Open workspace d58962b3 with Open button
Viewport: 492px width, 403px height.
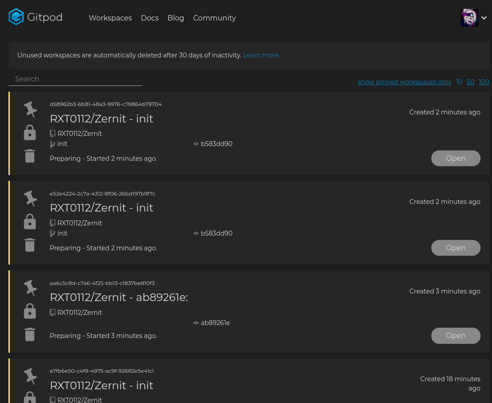point(455,159)
